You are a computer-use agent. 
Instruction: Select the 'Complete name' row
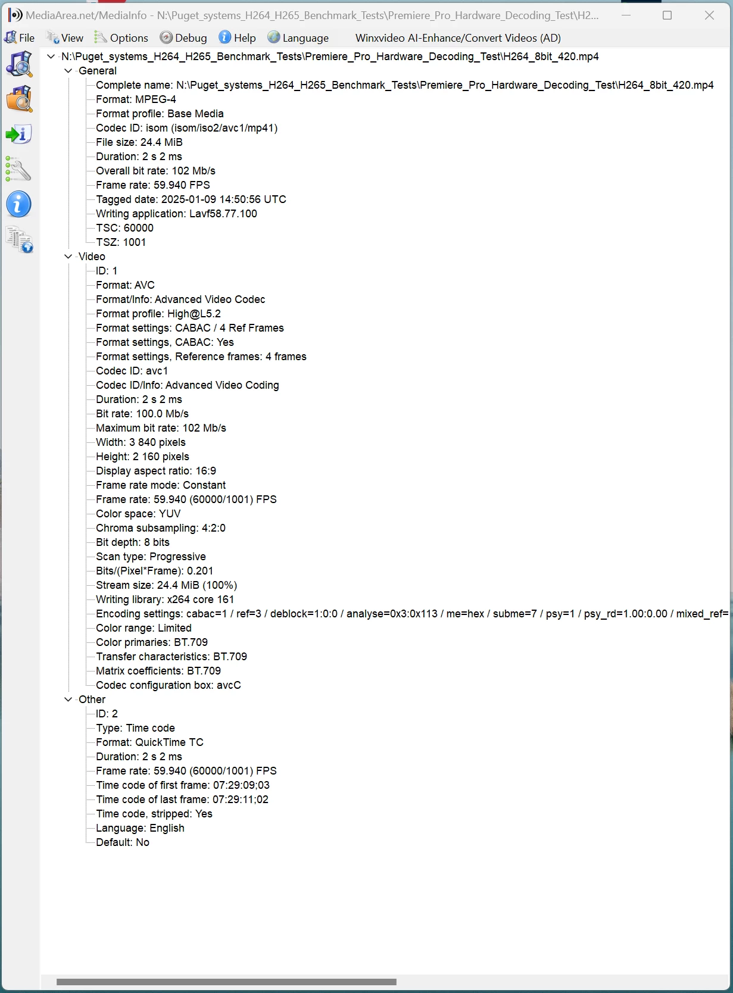405,85
